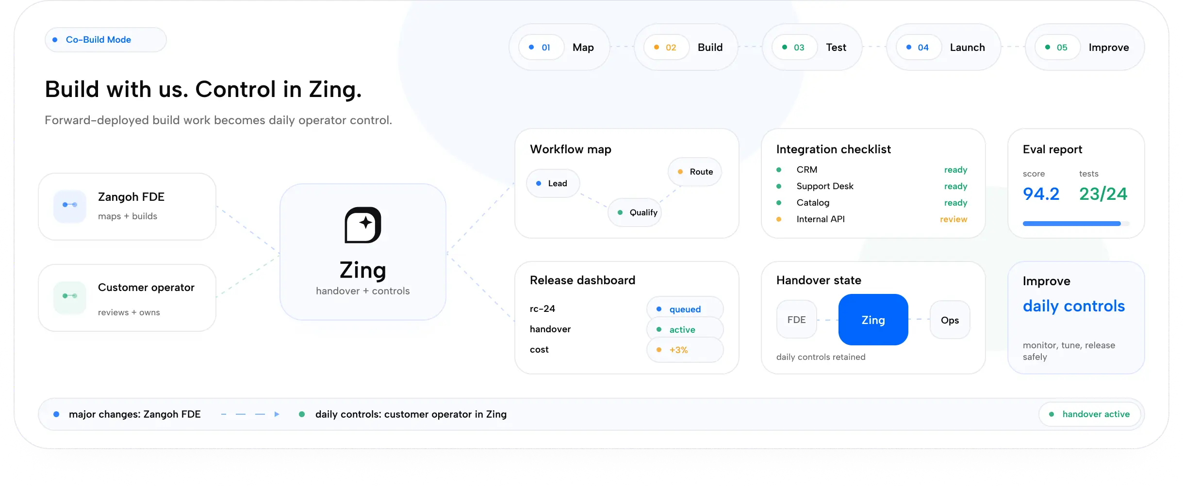Select the 04 Launch step
This screenshot has height=486, width=1183.
944,47
